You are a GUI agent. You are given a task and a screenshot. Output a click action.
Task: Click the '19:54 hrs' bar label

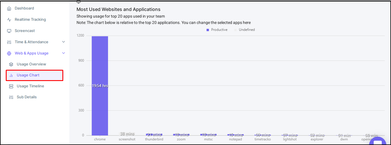click(100, 86)
